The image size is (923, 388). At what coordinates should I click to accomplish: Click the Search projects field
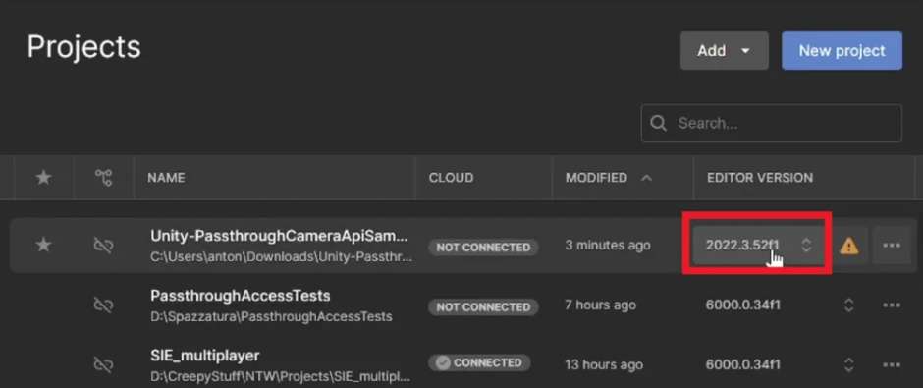pos(771,123)
